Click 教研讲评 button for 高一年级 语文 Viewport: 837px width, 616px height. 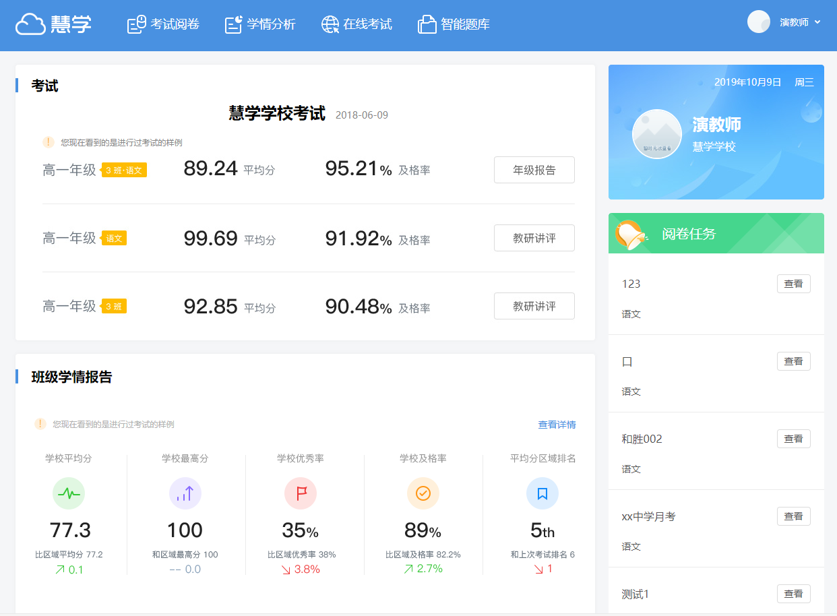tap(534, 238)
